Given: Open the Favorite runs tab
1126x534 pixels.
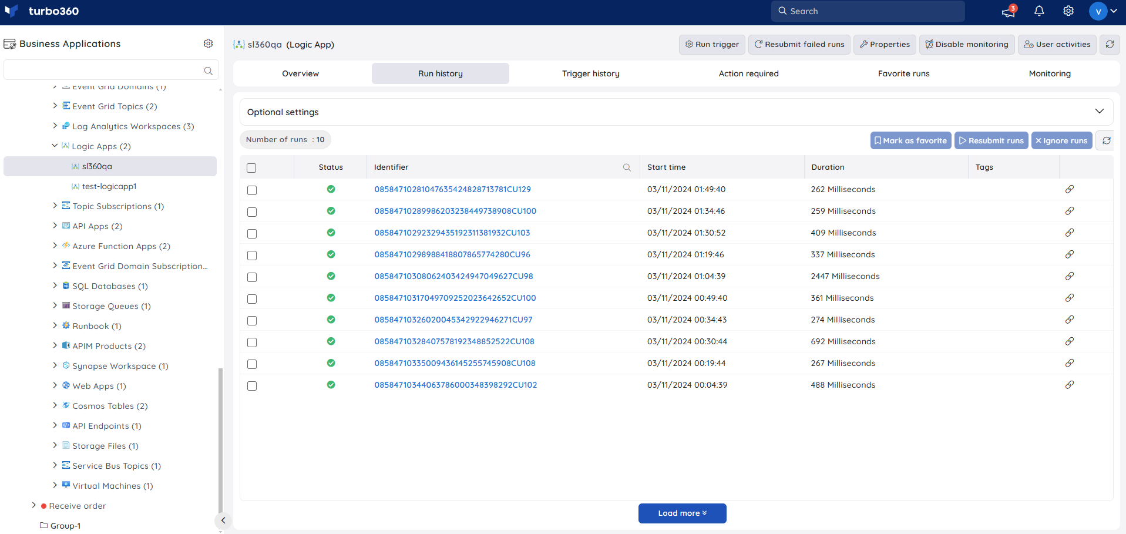Looking at the screenshot, I should 904,73.
